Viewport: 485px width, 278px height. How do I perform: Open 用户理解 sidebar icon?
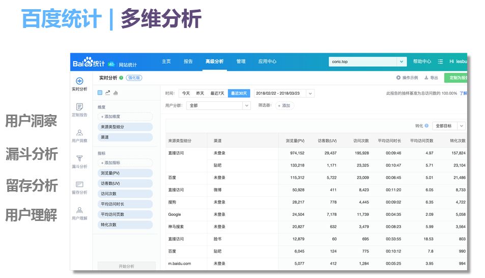coord(79,210)
